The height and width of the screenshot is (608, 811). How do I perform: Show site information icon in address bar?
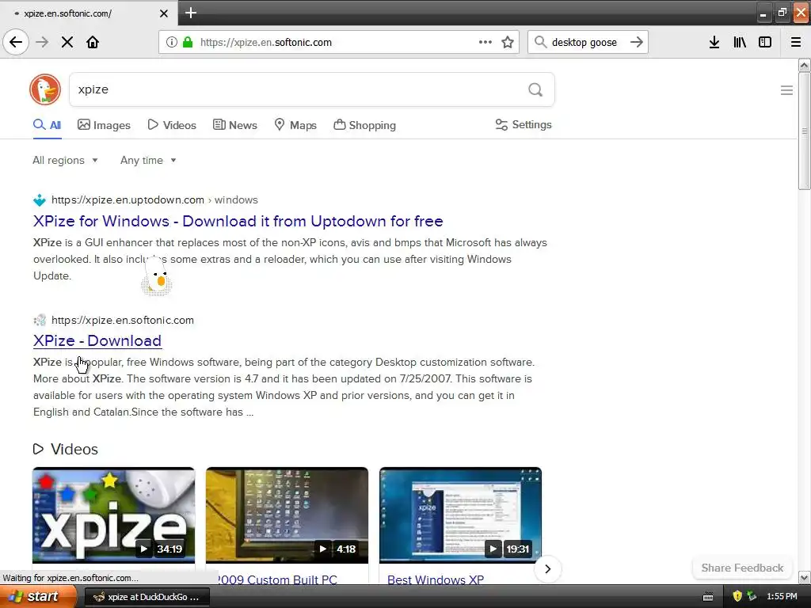coord(172,42)
